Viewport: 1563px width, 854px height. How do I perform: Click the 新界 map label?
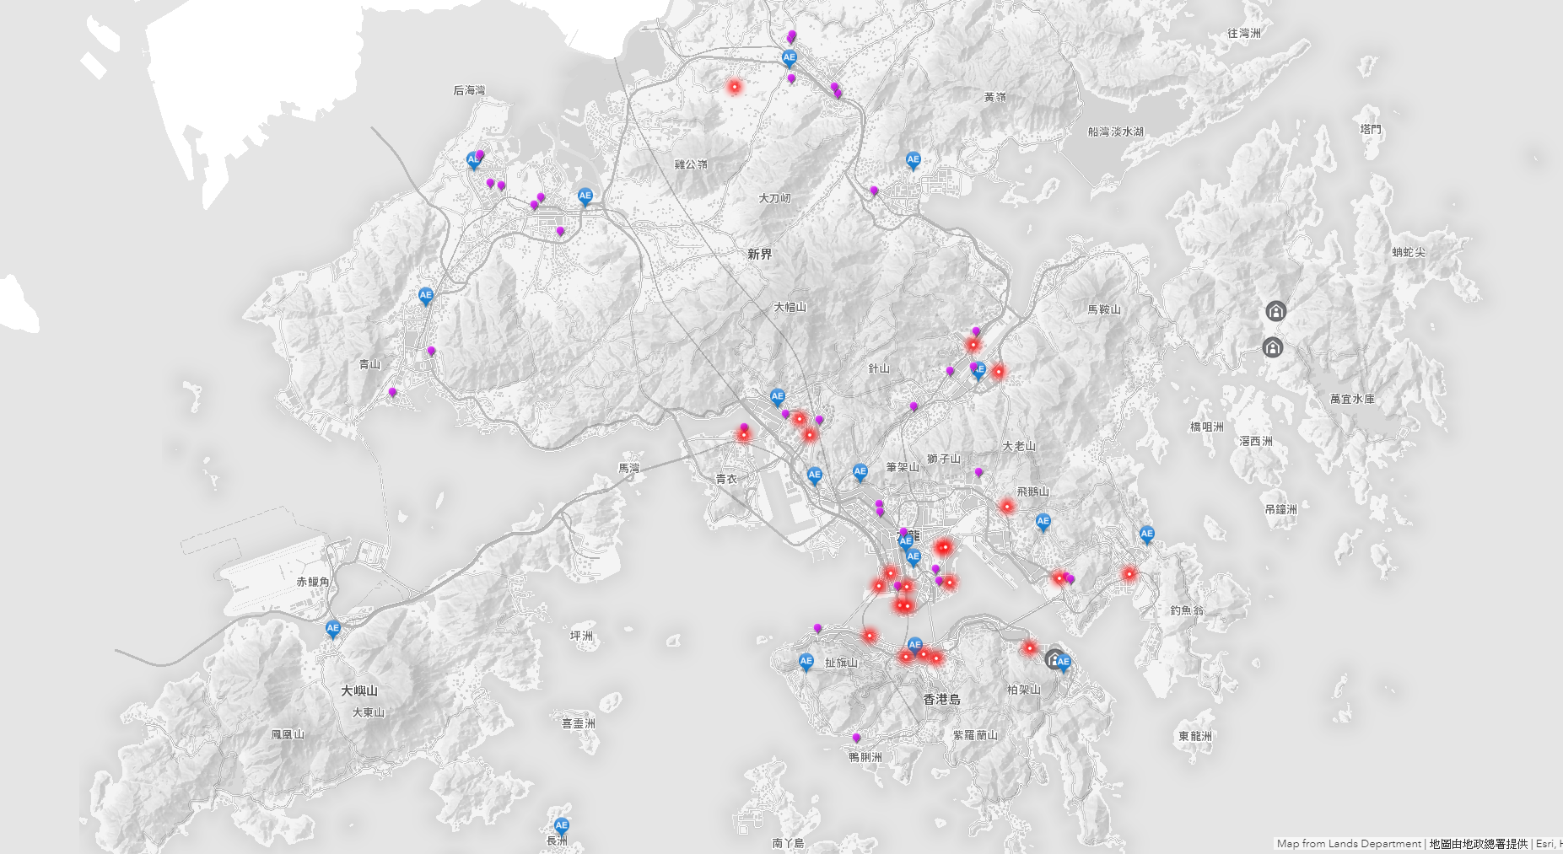coord(759,254)
